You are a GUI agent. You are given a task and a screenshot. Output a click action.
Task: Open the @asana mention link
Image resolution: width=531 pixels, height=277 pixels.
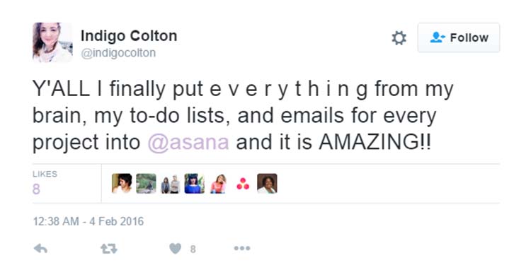188,142
